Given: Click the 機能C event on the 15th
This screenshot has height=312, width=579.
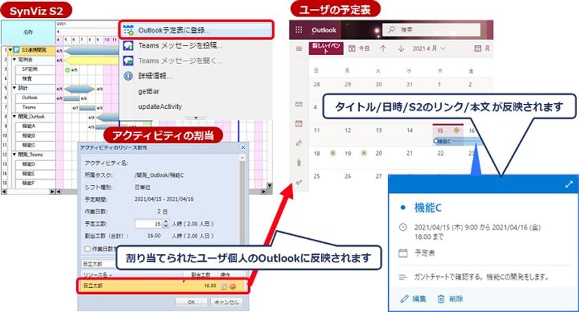Looking at the screenshot, I should tap(458, 141).
